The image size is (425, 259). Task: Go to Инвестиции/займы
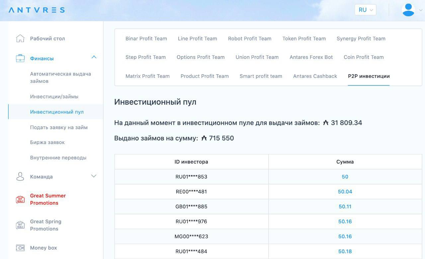54,97
